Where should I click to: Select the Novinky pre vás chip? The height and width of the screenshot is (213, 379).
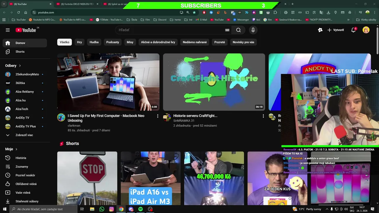(243, 42)
